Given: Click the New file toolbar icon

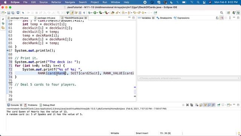Looking at the screenshot, I should point(3,13).
